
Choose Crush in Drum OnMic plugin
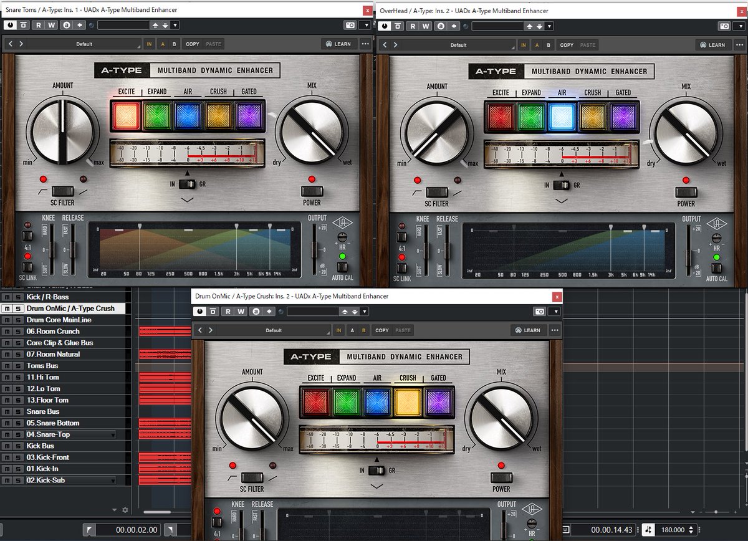click(x=407, y=402)
